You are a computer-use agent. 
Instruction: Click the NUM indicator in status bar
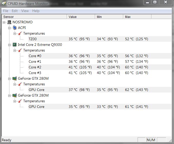click(151, 140)
